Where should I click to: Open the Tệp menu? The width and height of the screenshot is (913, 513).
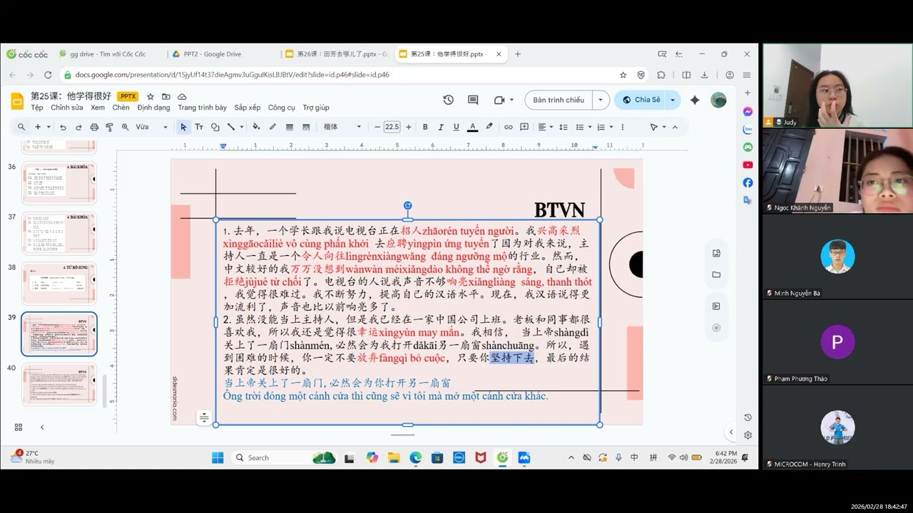37,108
